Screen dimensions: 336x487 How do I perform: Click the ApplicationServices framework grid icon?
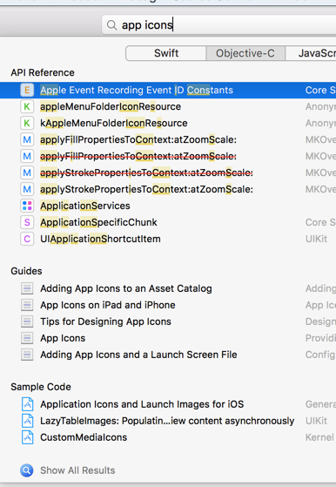click(x=27, y=206)
